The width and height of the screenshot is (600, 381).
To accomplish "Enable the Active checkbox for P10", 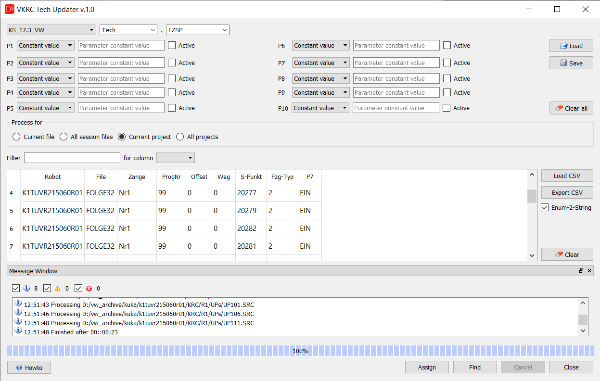I will [x=447, y=108].
